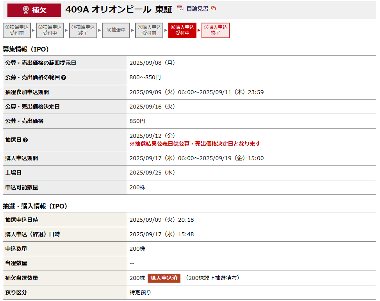Click the new-window icon after 目論見書
This screenshot has height=301, width=380.
coord(214,9)
